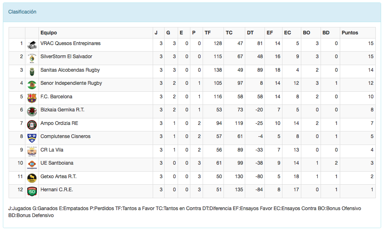Click the Sanitas Alcobendas Rugby logo
The width and height of the screenshot is (384, 231).
32,72
